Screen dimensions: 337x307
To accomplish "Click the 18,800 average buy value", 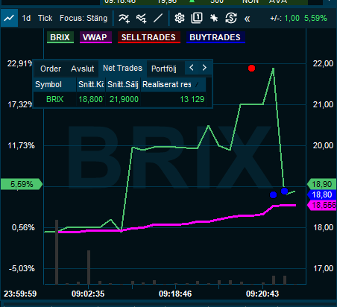I will 91,99.
